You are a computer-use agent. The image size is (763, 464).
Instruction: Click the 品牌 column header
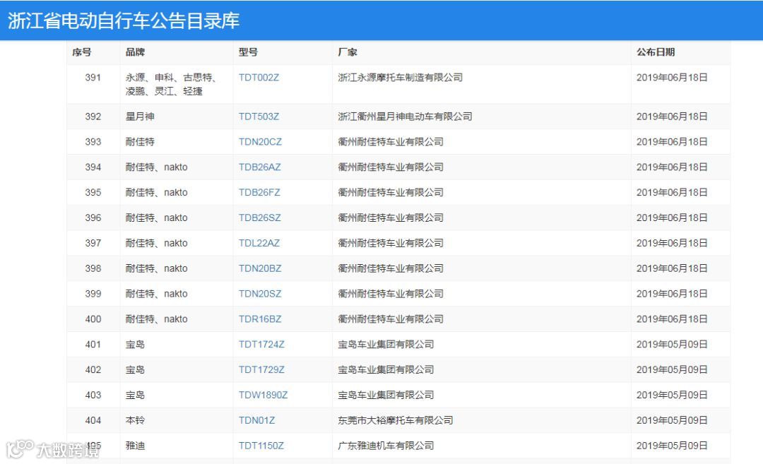(135, 52)
